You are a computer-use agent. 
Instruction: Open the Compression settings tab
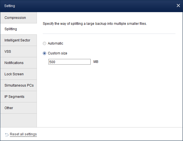pyautogui.click(x=18, y=18)
